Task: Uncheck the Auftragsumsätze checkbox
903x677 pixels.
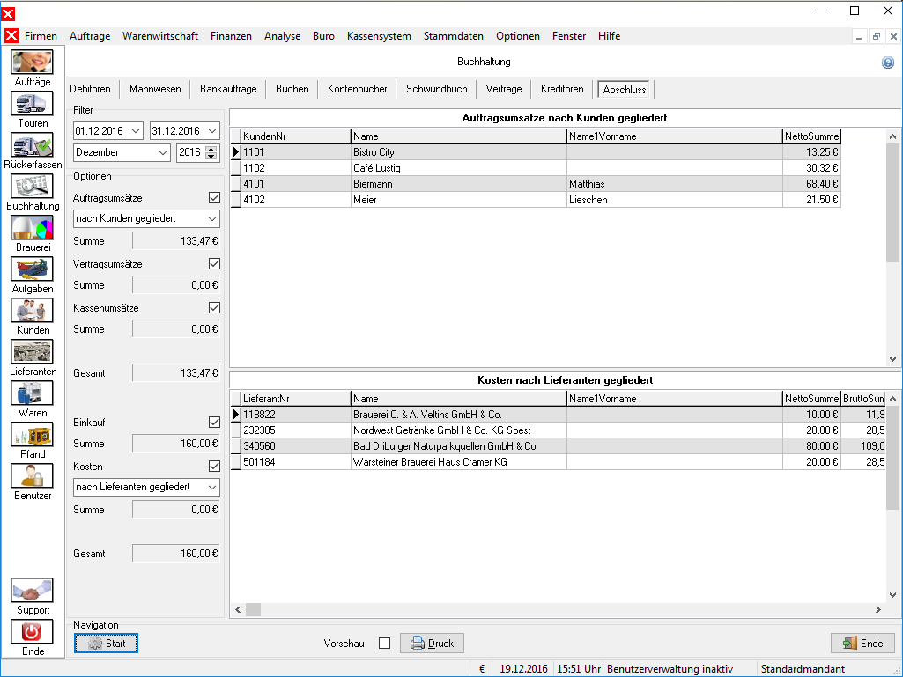Action: pos(214,197)
